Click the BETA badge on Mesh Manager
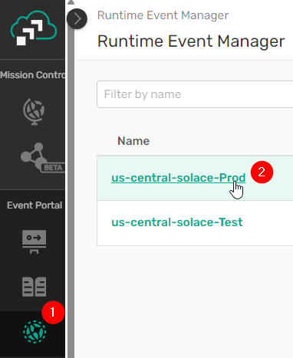 pos(53,168)
